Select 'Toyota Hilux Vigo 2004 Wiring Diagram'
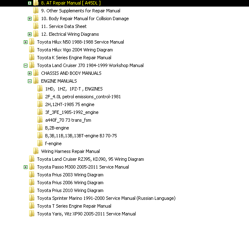The image size is (249, 229). pos(75,50)
